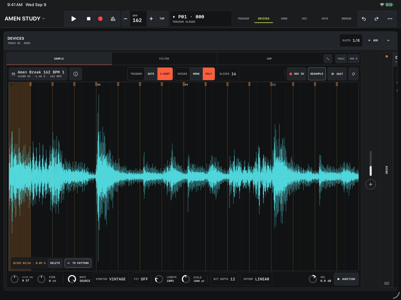Image resolution: width=401 pixels, height=300 pixels.
Task: Expand the sample editor to fullscreen
Action: (x=328, y=59)
